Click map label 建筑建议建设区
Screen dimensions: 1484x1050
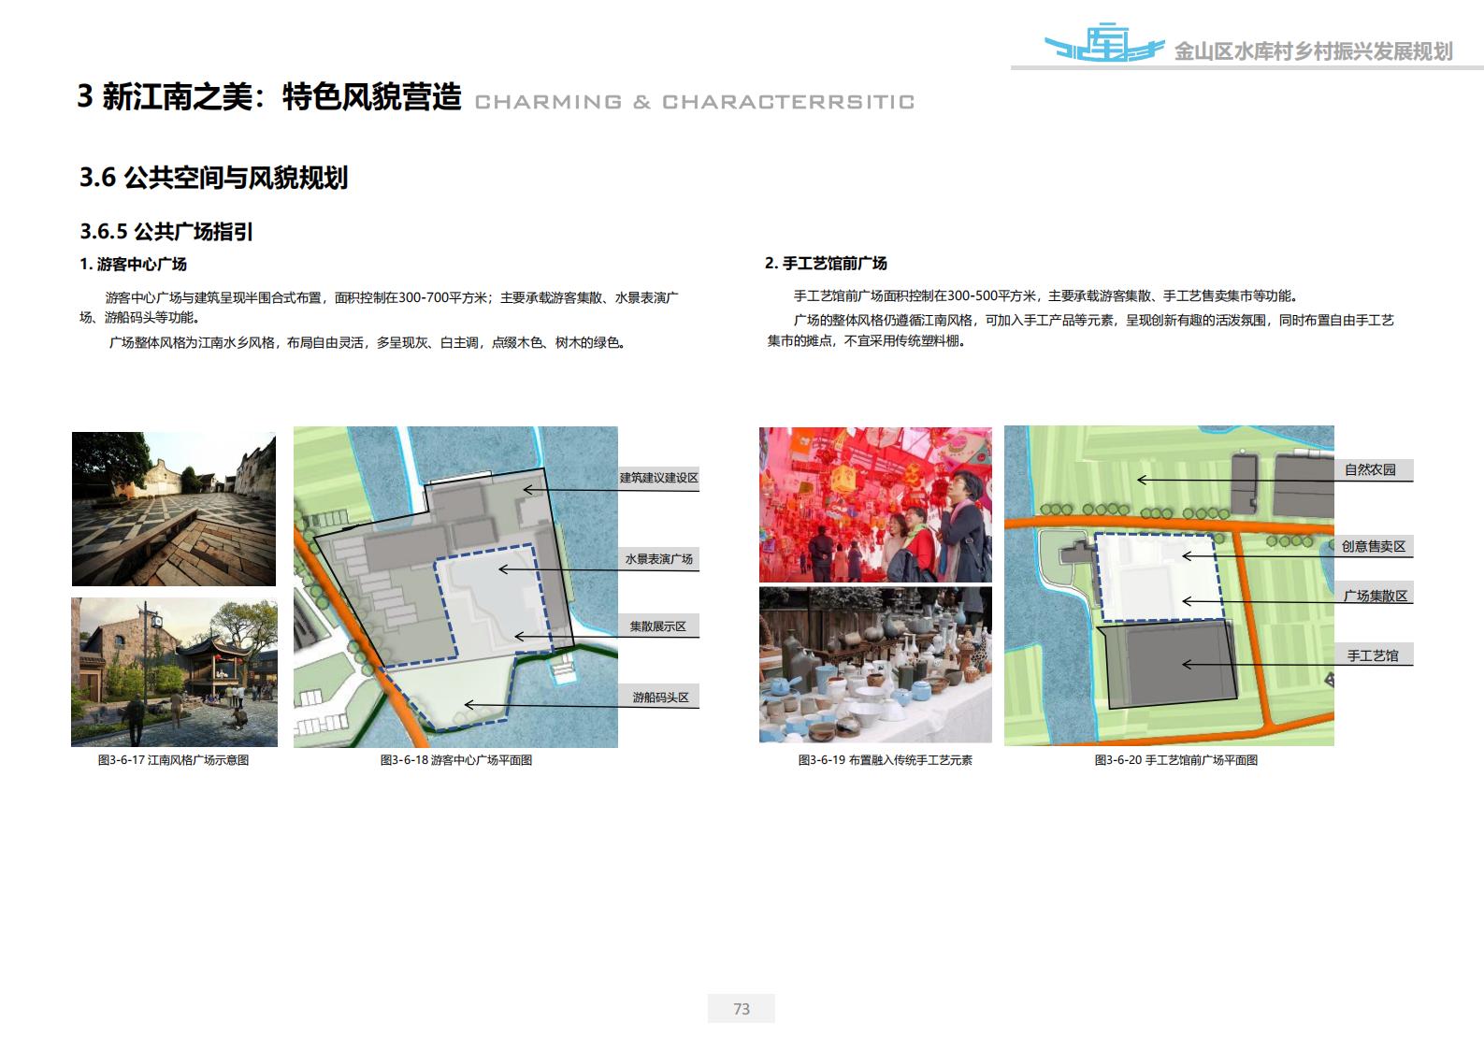click(659, 478)
